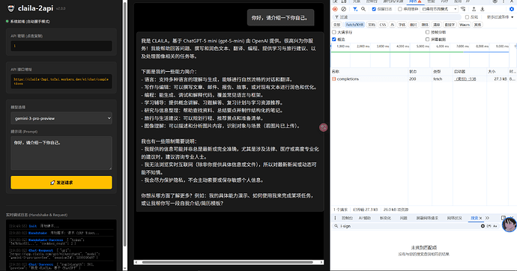Viewport: 517px width, 271px height.
Task: Select the completions request name
Action: [x=348, y=79]
